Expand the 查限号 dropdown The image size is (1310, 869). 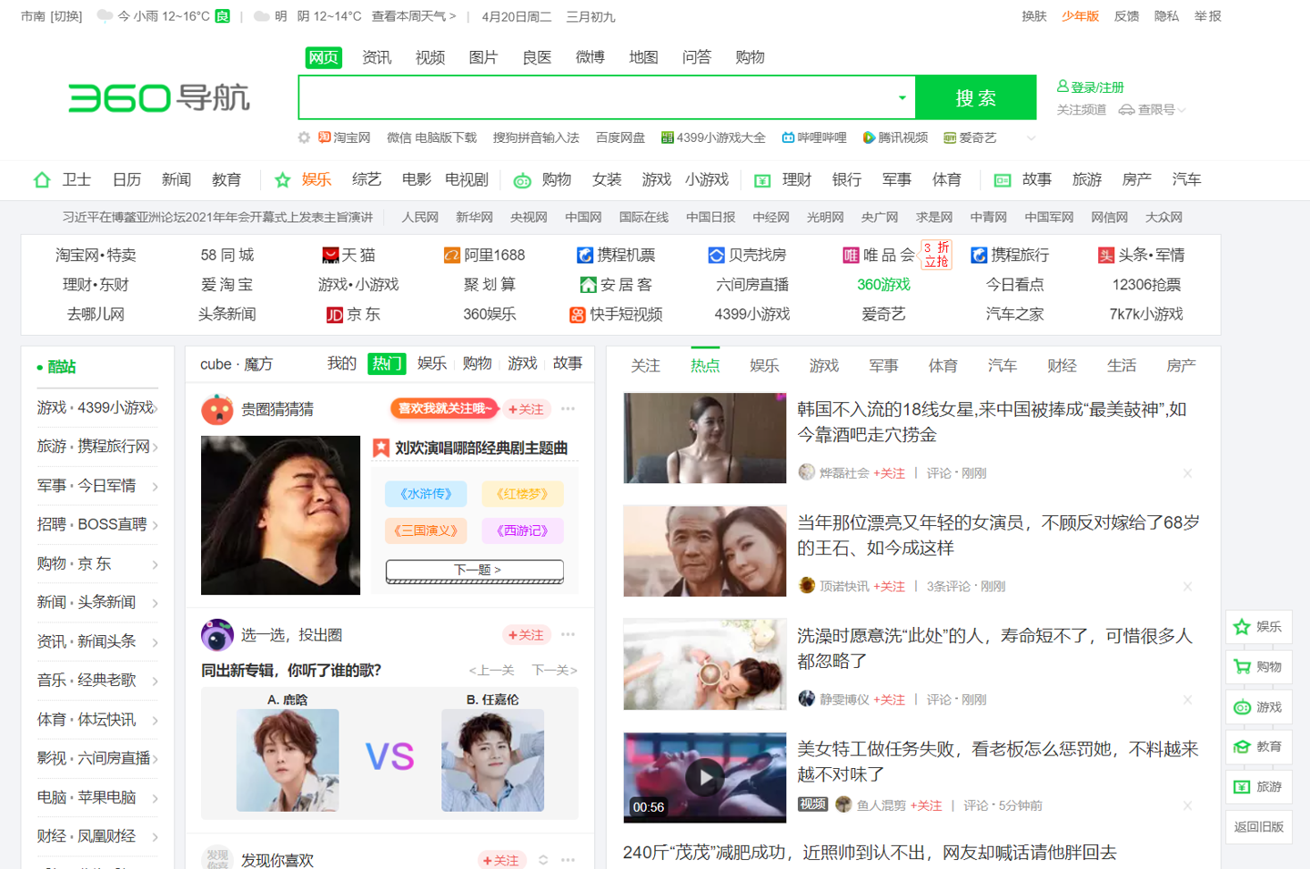click(1182, 110)
